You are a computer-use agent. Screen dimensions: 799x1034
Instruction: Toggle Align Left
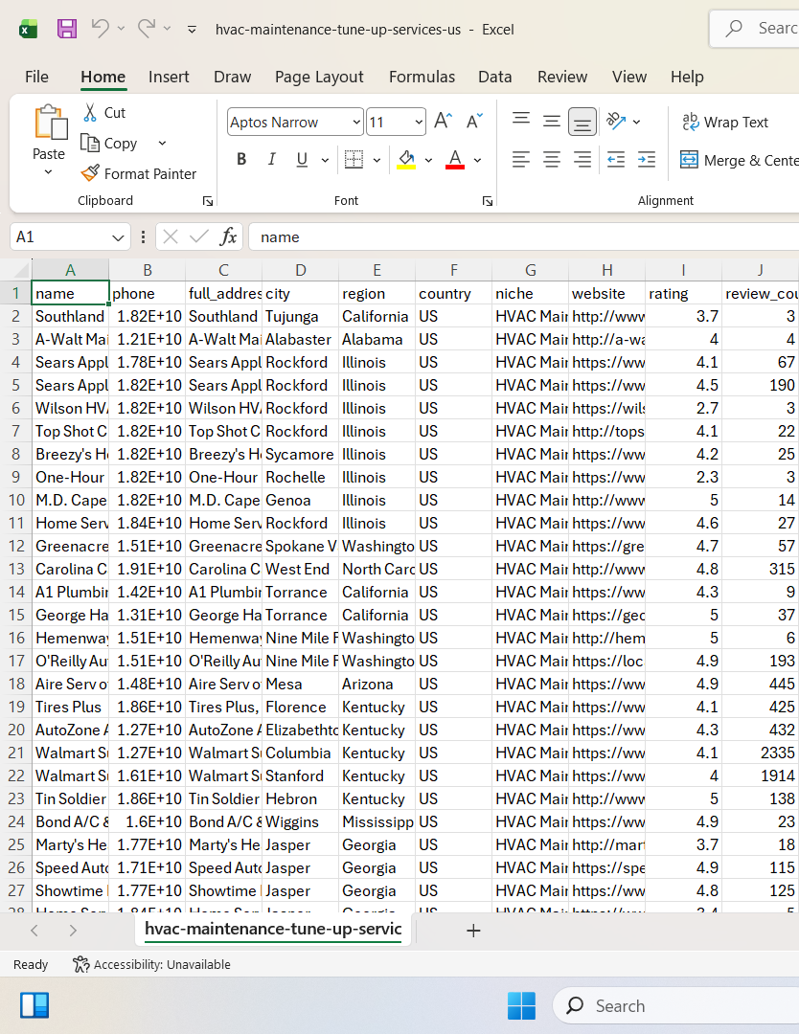click(521, 159)
